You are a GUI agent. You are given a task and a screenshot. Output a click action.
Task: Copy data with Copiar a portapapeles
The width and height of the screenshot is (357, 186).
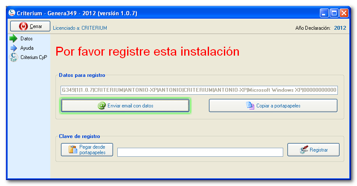click(x=273, y=106)
